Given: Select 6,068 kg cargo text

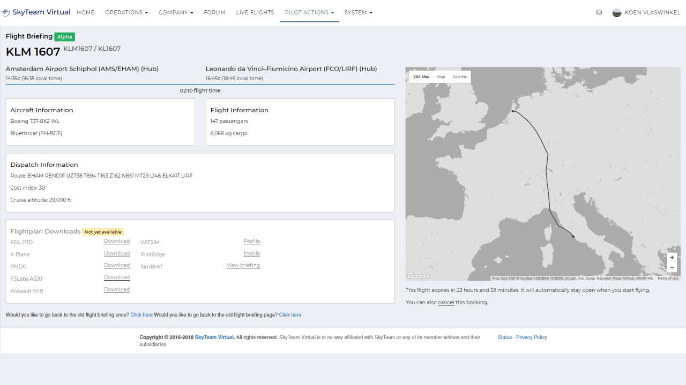Looking at the screenshot, I should point(229,134).
